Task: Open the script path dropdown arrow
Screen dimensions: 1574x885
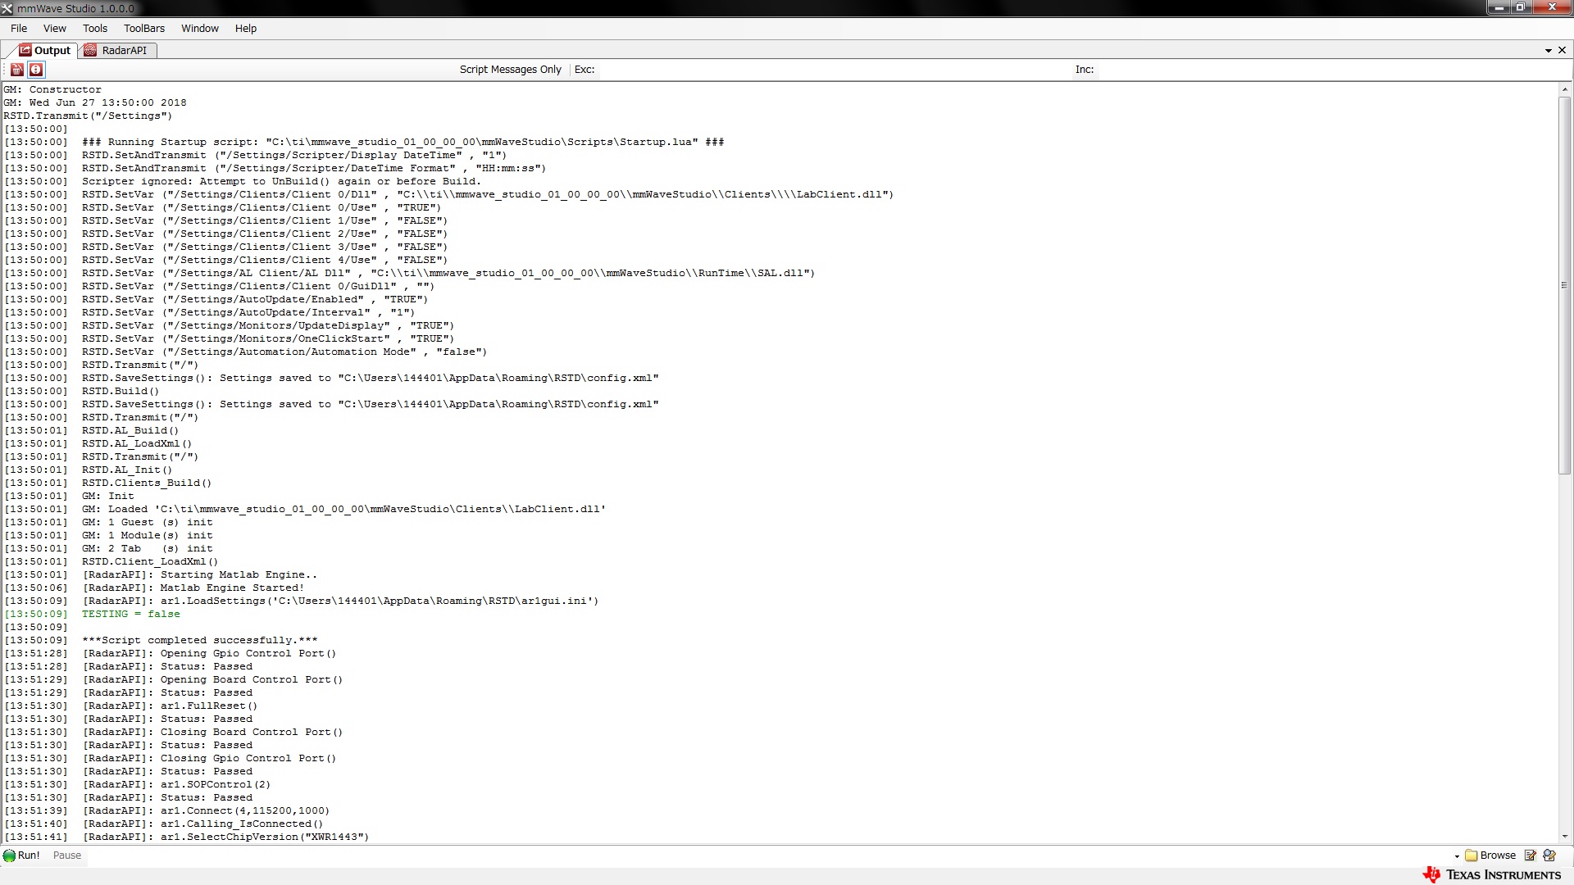Action: (x=1457, y=856)
